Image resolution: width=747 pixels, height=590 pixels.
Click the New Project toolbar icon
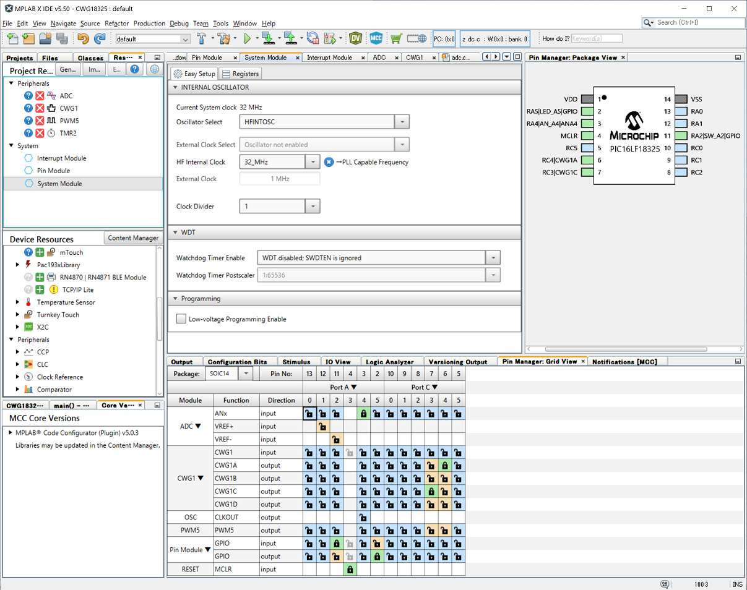[28, 38]
